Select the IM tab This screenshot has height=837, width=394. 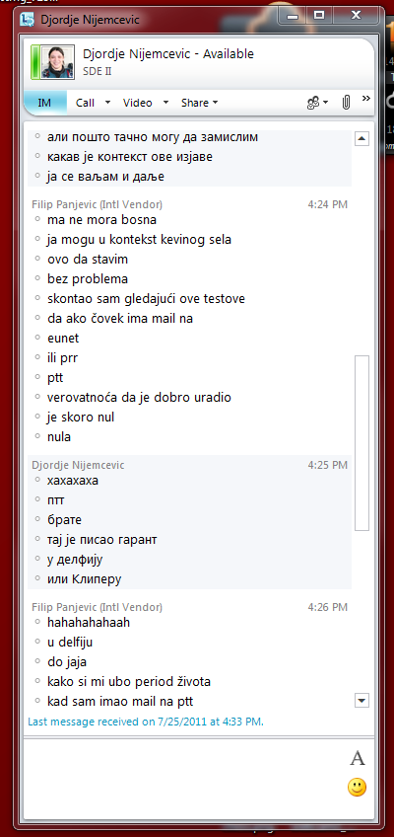pos(44,103)
